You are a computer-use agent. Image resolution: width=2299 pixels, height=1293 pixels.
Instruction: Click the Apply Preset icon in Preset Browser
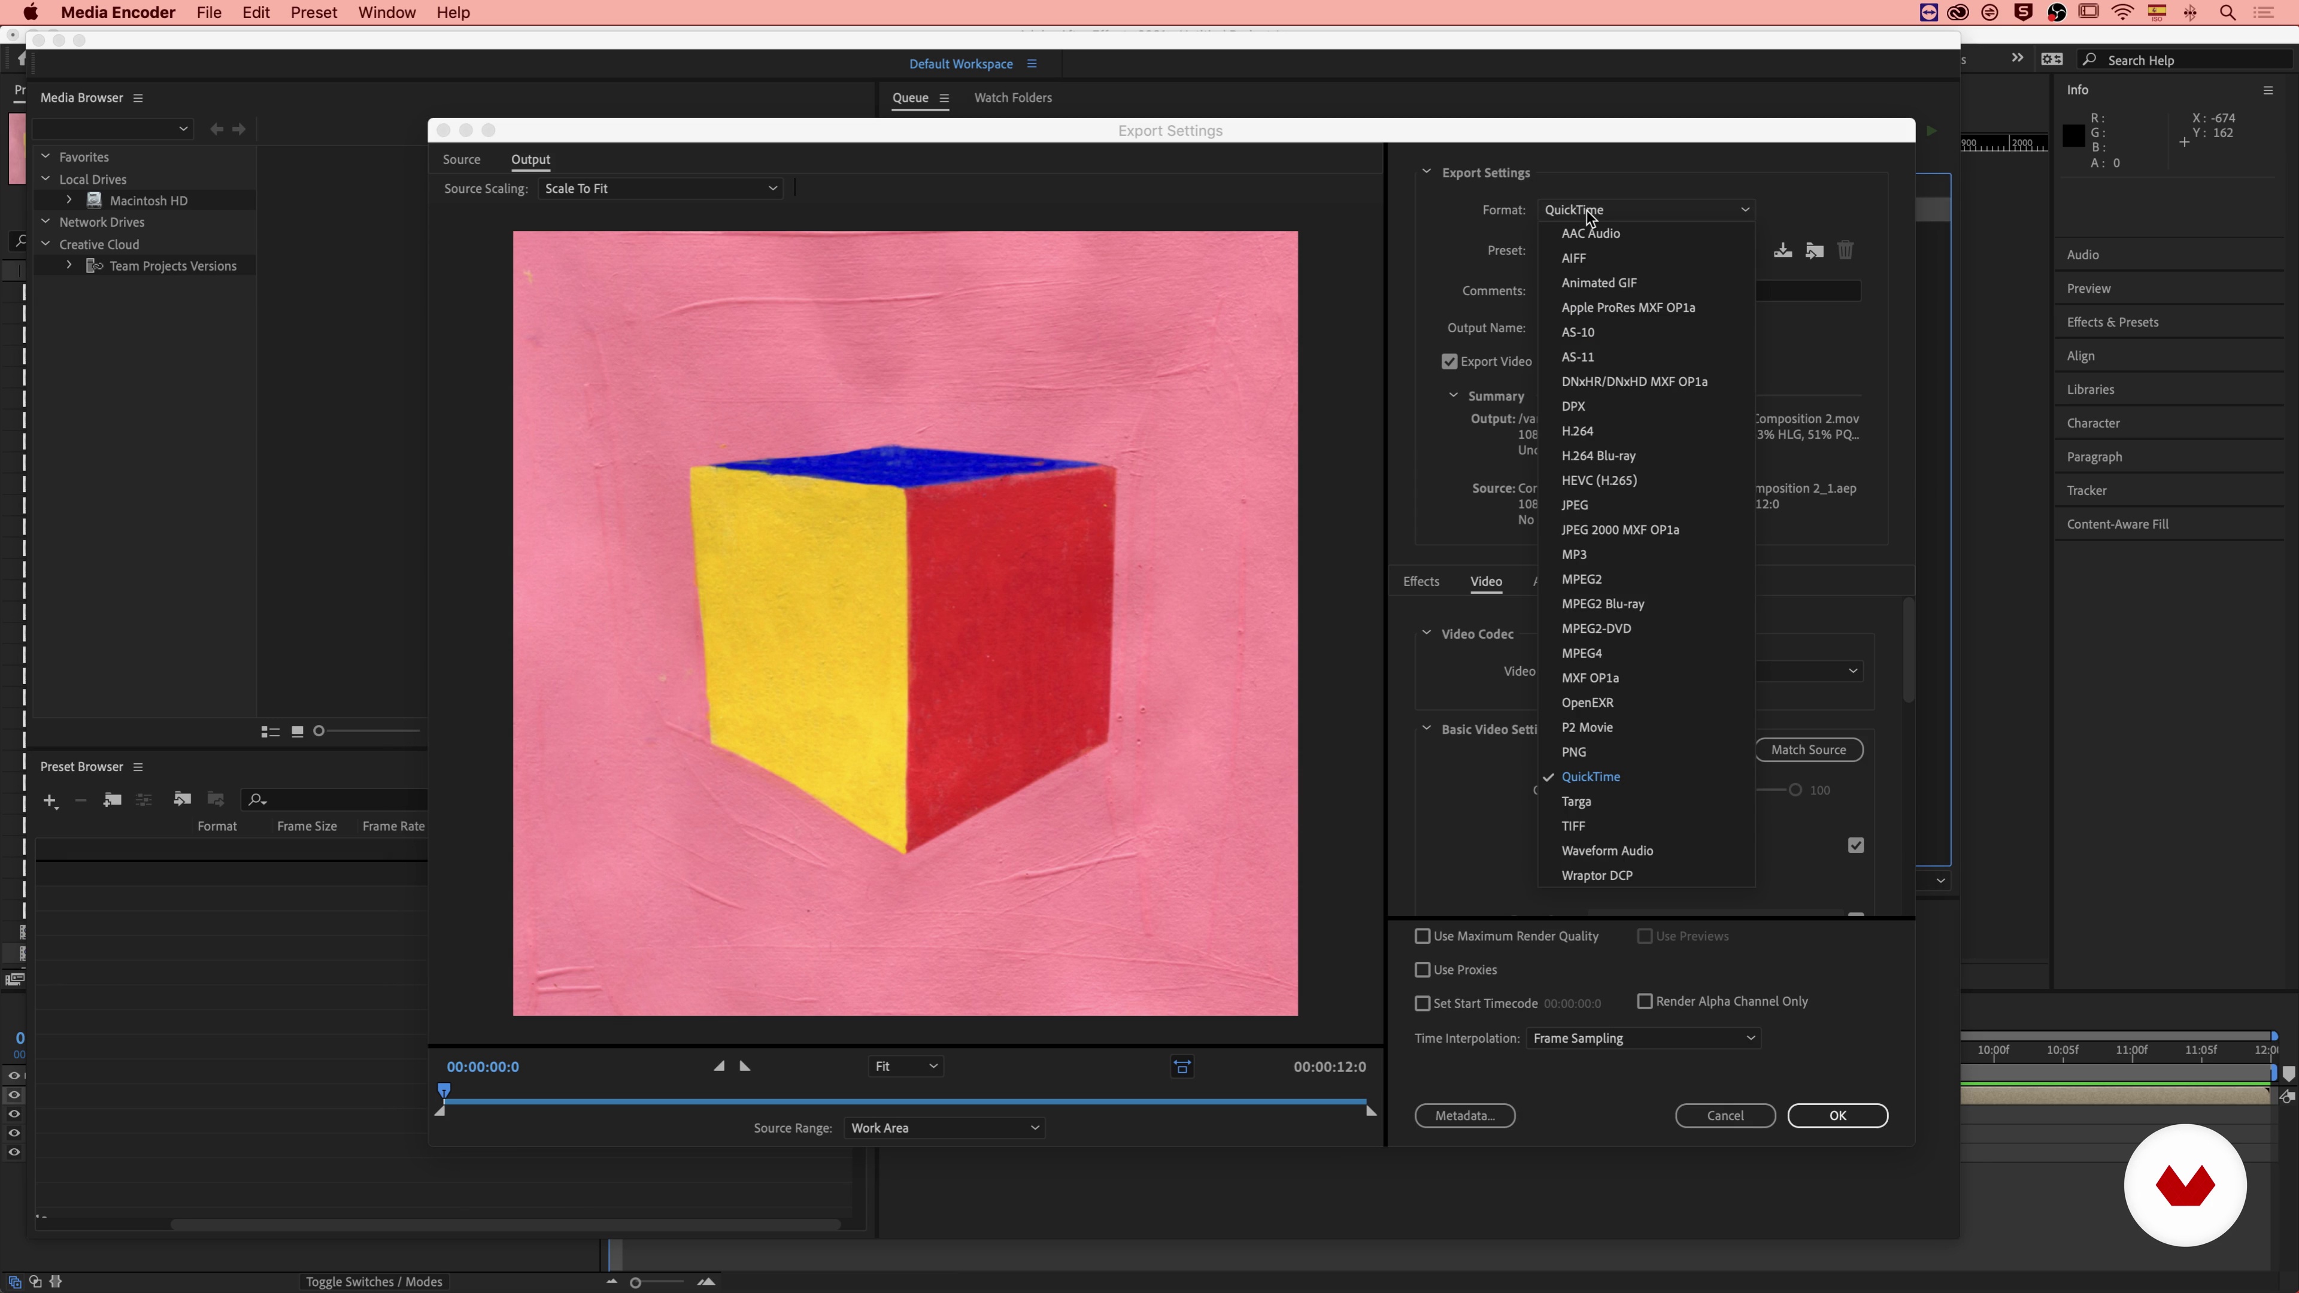point(182,799)
